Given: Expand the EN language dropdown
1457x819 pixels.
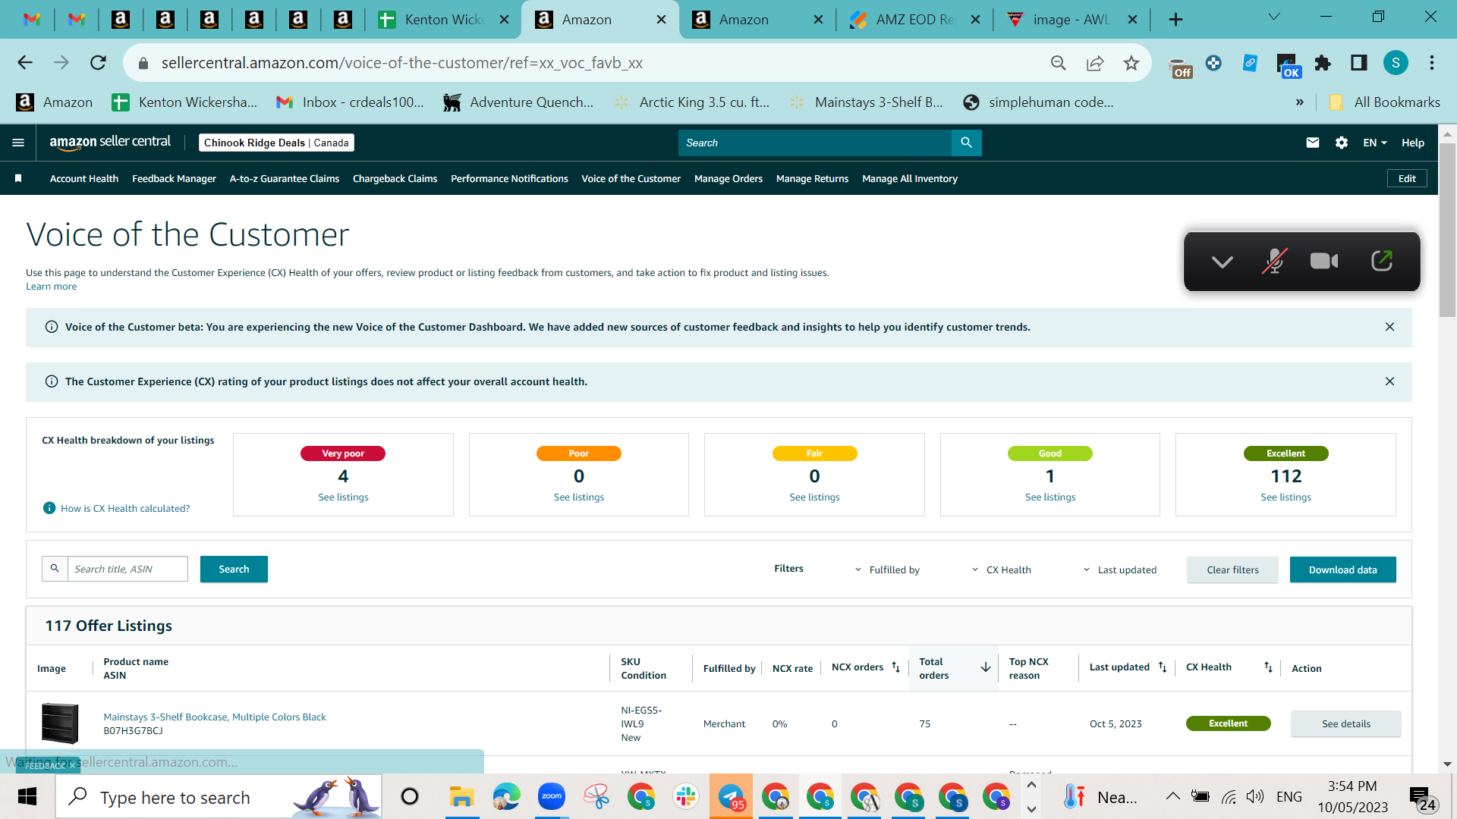Looking at the screenshot, I should click(x=1375, y=143).
